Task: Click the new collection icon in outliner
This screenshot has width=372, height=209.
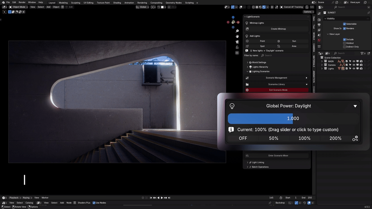Action: tap(369, 53)
